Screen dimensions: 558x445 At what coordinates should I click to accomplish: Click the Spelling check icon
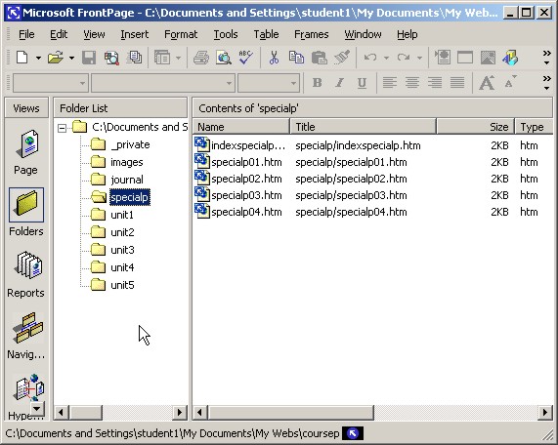[246, 58]
